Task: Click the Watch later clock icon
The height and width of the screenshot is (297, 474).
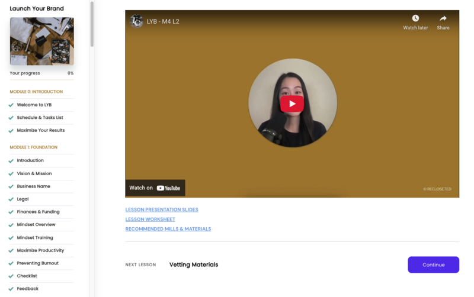Action: click(415, 18)
